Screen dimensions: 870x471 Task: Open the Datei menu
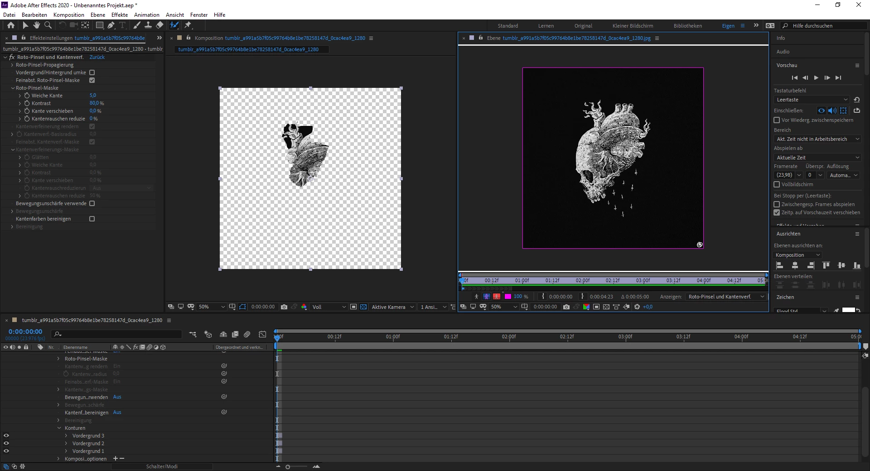(x=10, y=15)
